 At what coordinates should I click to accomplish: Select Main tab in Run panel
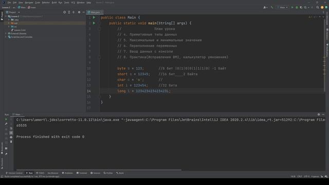tap(17, 115)
